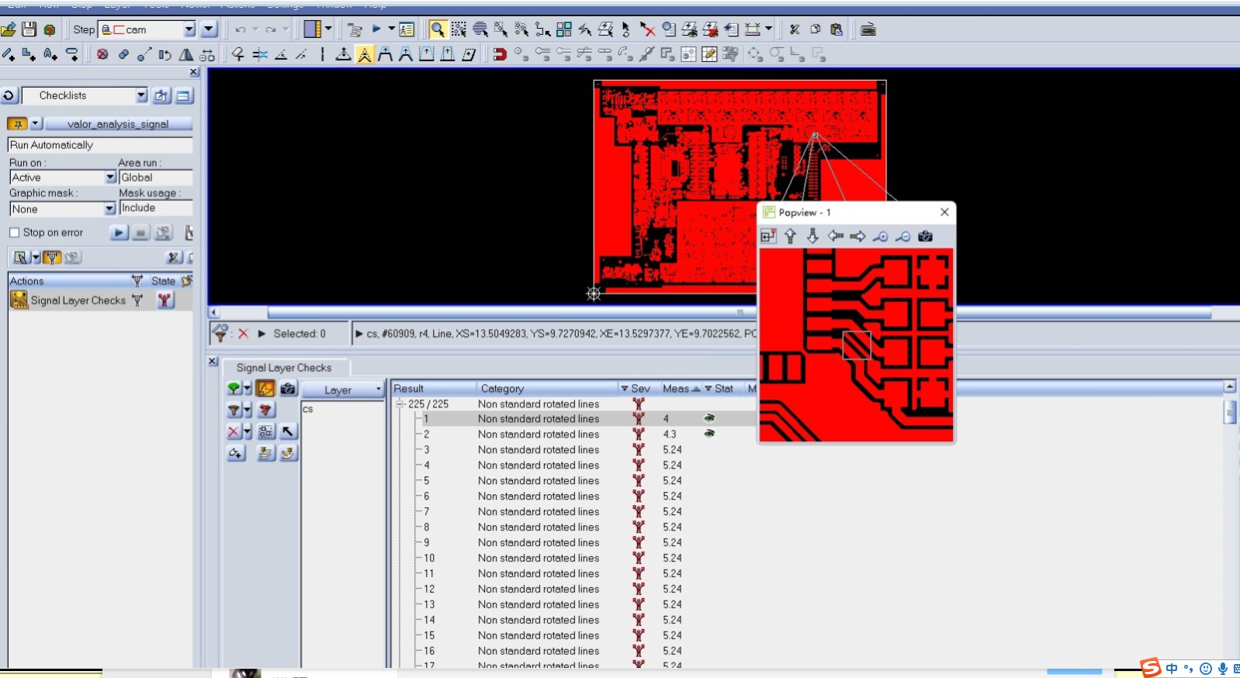Open the Checklists dropdown
Viewport: 1240px width, 678px height.
pyautogui.click(x=141, y=95)
